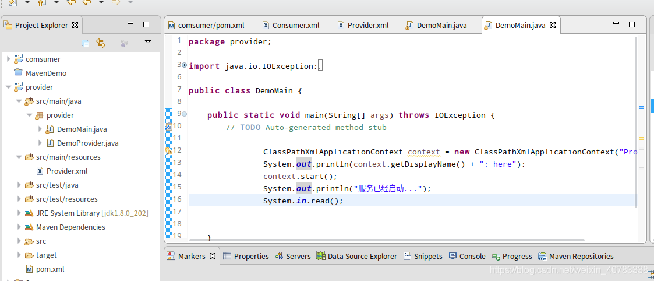Expand the src folder
The image size is (654, 281).
(19, 241)
